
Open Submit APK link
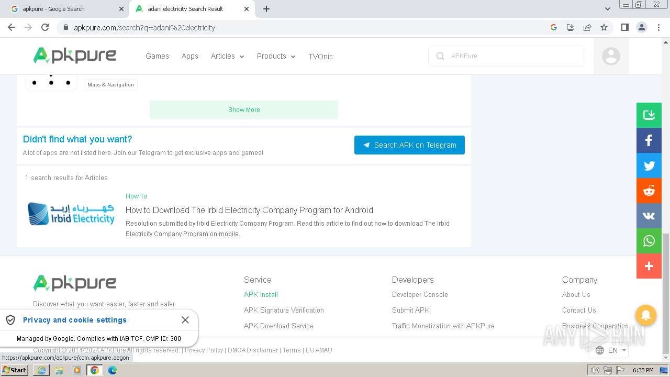tap(411, 310)
